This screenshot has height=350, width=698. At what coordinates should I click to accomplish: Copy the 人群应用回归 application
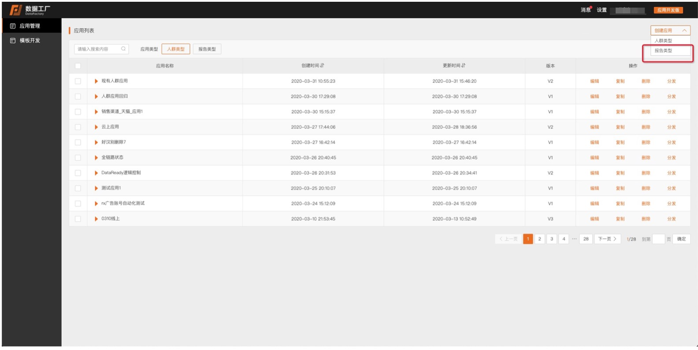click(x=620, y=96)
